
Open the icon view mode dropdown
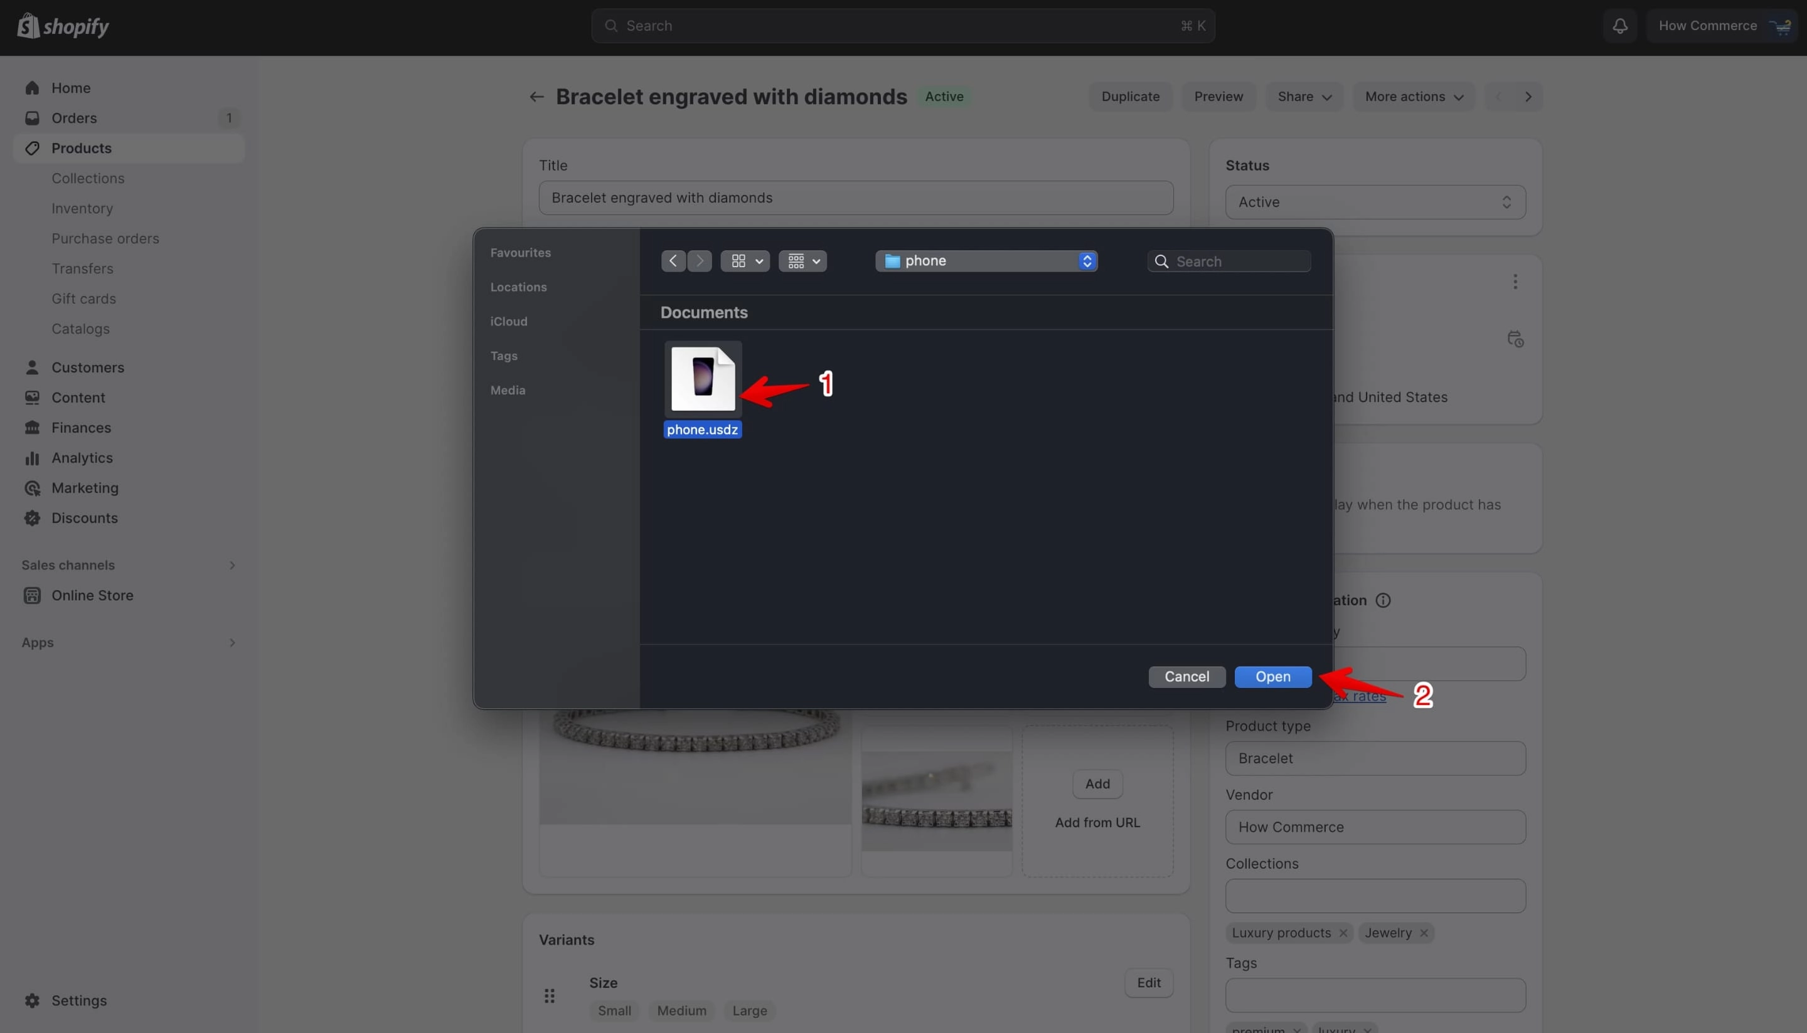(x=745, y=261)
